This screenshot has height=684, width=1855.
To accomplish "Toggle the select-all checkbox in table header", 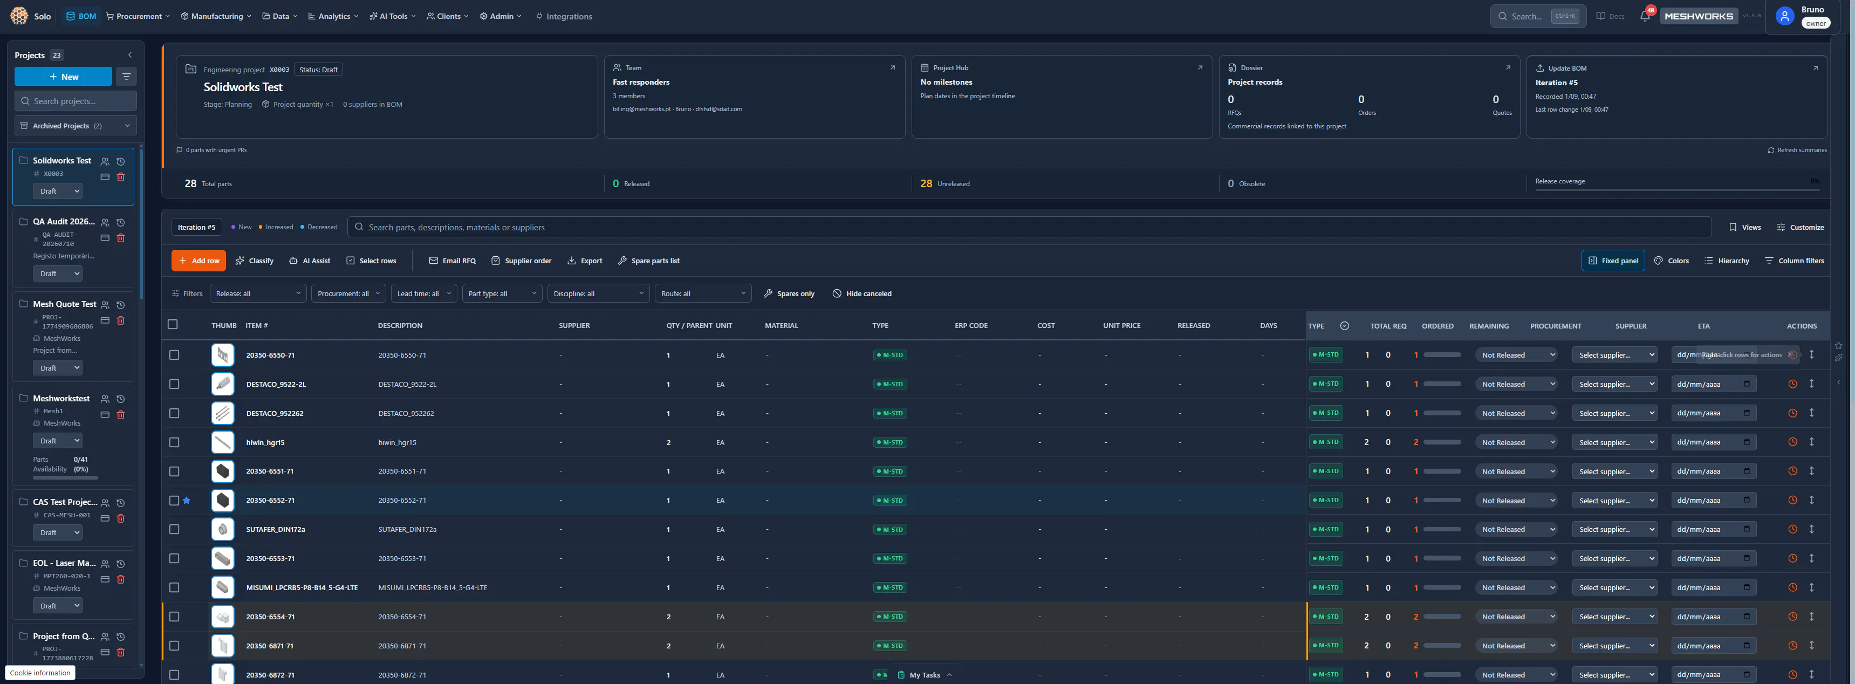I will coord(173,324).
